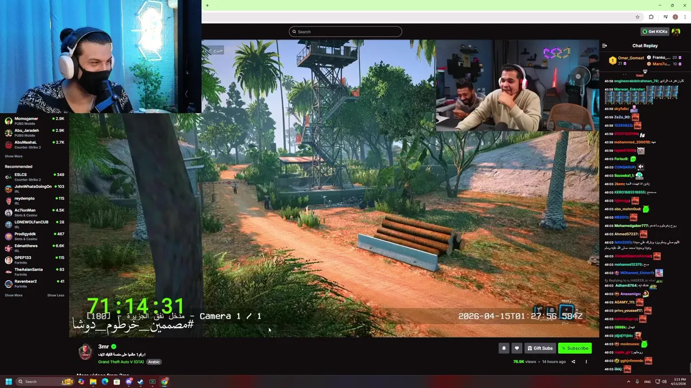
Task: Click the Windows taskbar search box
Action: tap(44, 382)
